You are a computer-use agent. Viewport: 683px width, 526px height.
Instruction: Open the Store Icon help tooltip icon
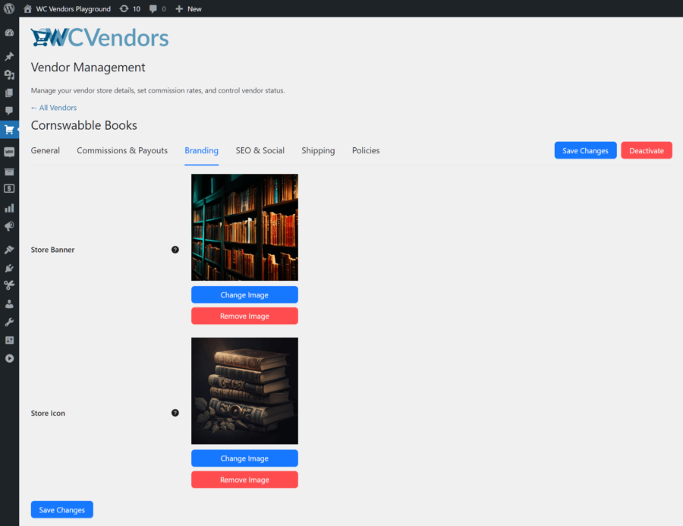pos(175,413)
